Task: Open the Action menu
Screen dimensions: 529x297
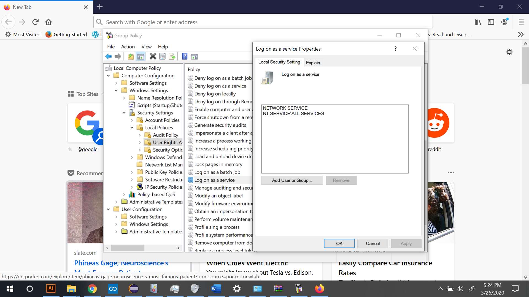Action: click(x=128, y=47)
